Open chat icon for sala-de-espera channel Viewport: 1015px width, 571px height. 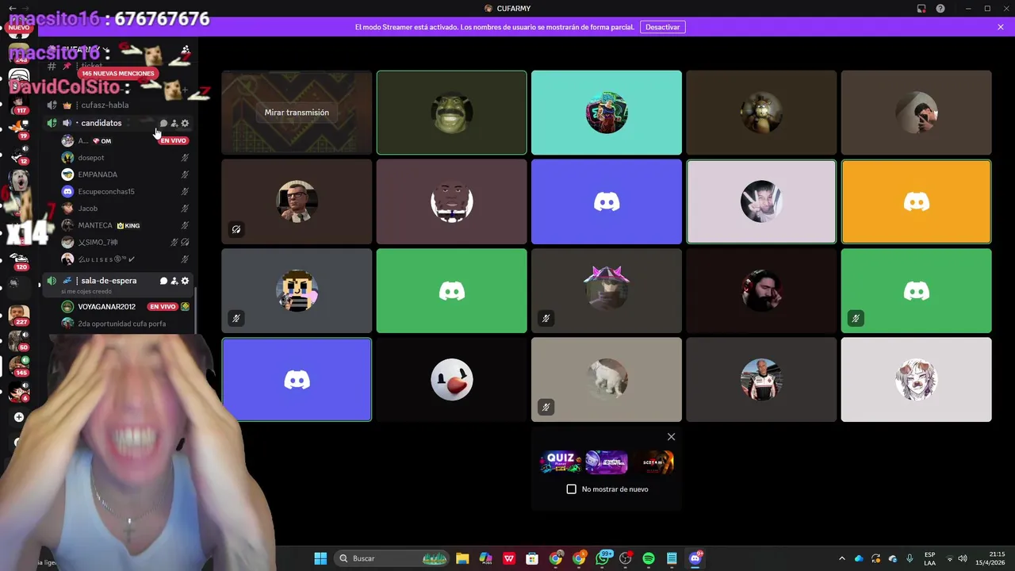point(163,281)
